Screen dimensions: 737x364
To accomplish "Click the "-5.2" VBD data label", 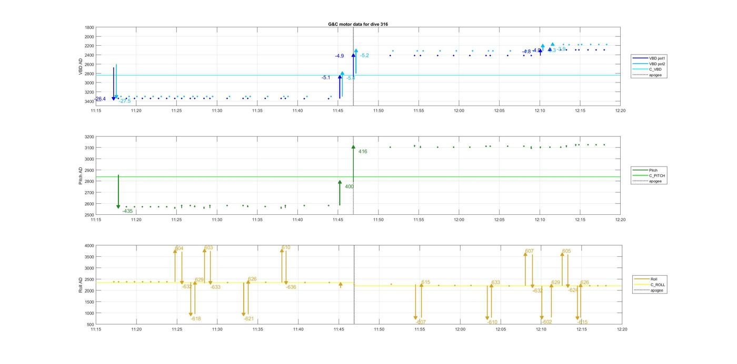I will (x=364, y=56).
